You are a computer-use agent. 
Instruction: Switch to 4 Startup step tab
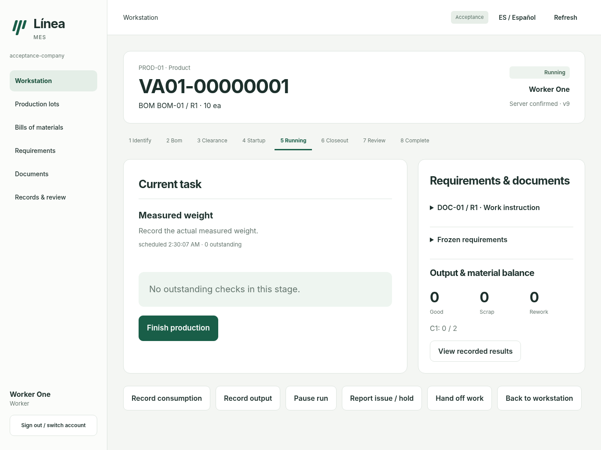coord(254,141)
